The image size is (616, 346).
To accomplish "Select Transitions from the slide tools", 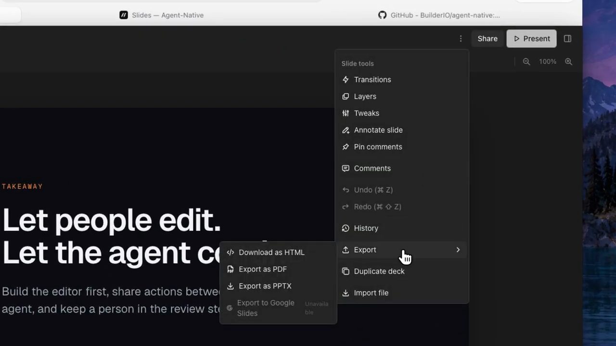I will pyautogui.click(x=402, y=80).
